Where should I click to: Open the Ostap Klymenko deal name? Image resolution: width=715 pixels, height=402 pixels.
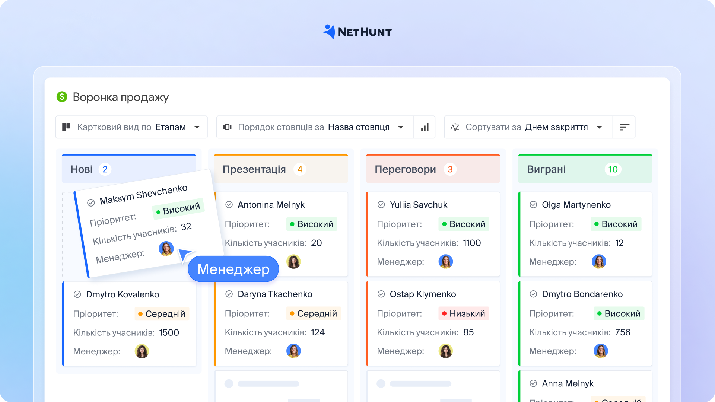click(x=423, y=294)
